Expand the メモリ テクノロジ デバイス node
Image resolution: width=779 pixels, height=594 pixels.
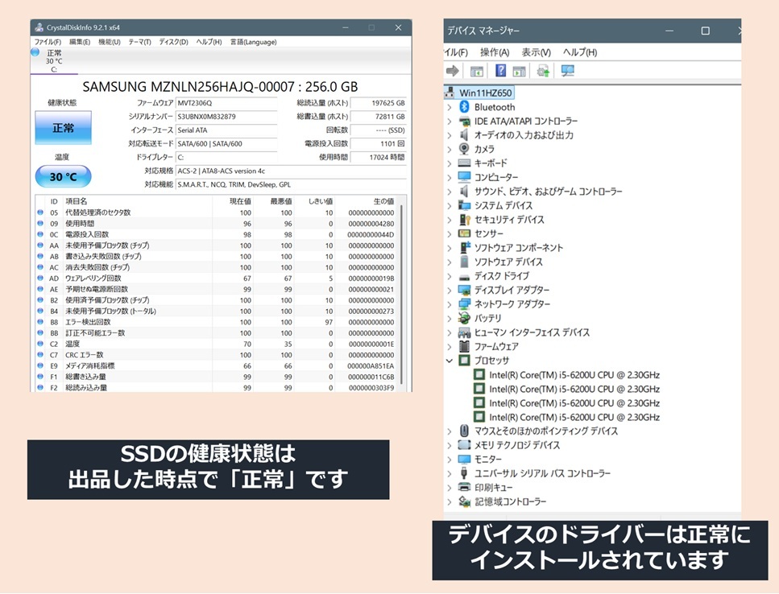coord(450,445)
